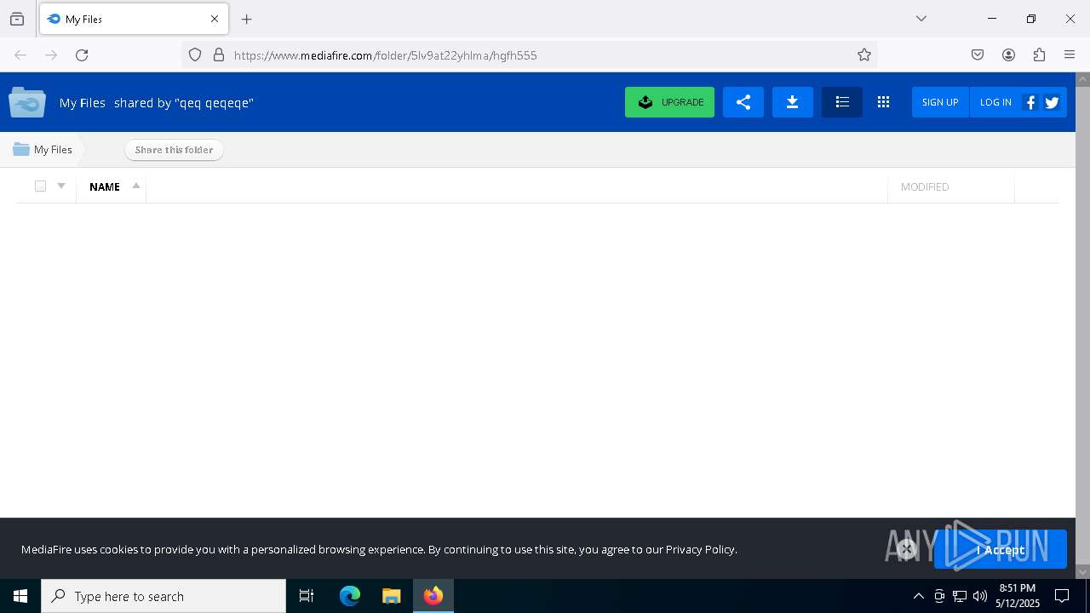Open Task View on taskbar
1090x613 pixels.
(307, 596)
